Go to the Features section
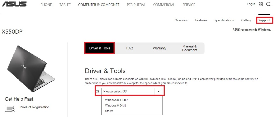Screen dimensions: 275x117 coord(201,20)
